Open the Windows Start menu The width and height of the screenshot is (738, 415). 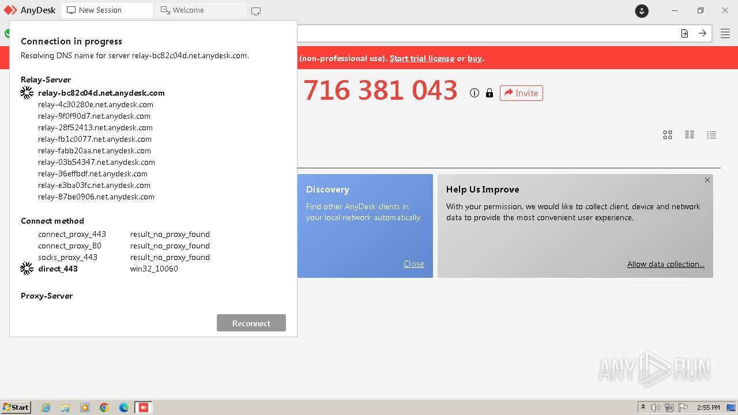coord(16,407)
